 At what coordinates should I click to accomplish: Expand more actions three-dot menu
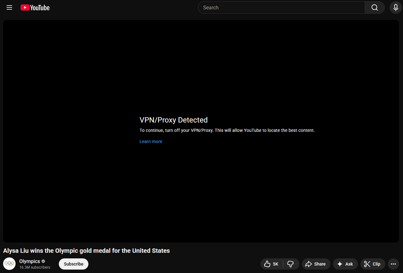[x=393, y=264]
